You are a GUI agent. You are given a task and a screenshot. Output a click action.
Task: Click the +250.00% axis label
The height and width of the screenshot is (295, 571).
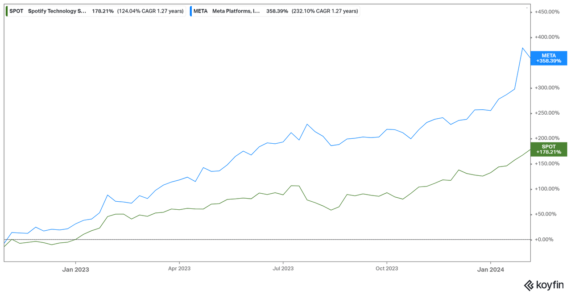click(546, 113)
